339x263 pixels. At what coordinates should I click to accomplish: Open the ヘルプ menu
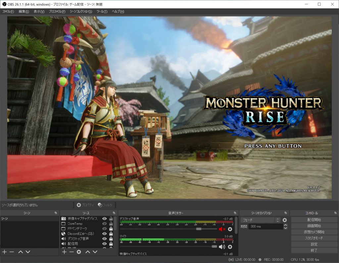point(118,12)
